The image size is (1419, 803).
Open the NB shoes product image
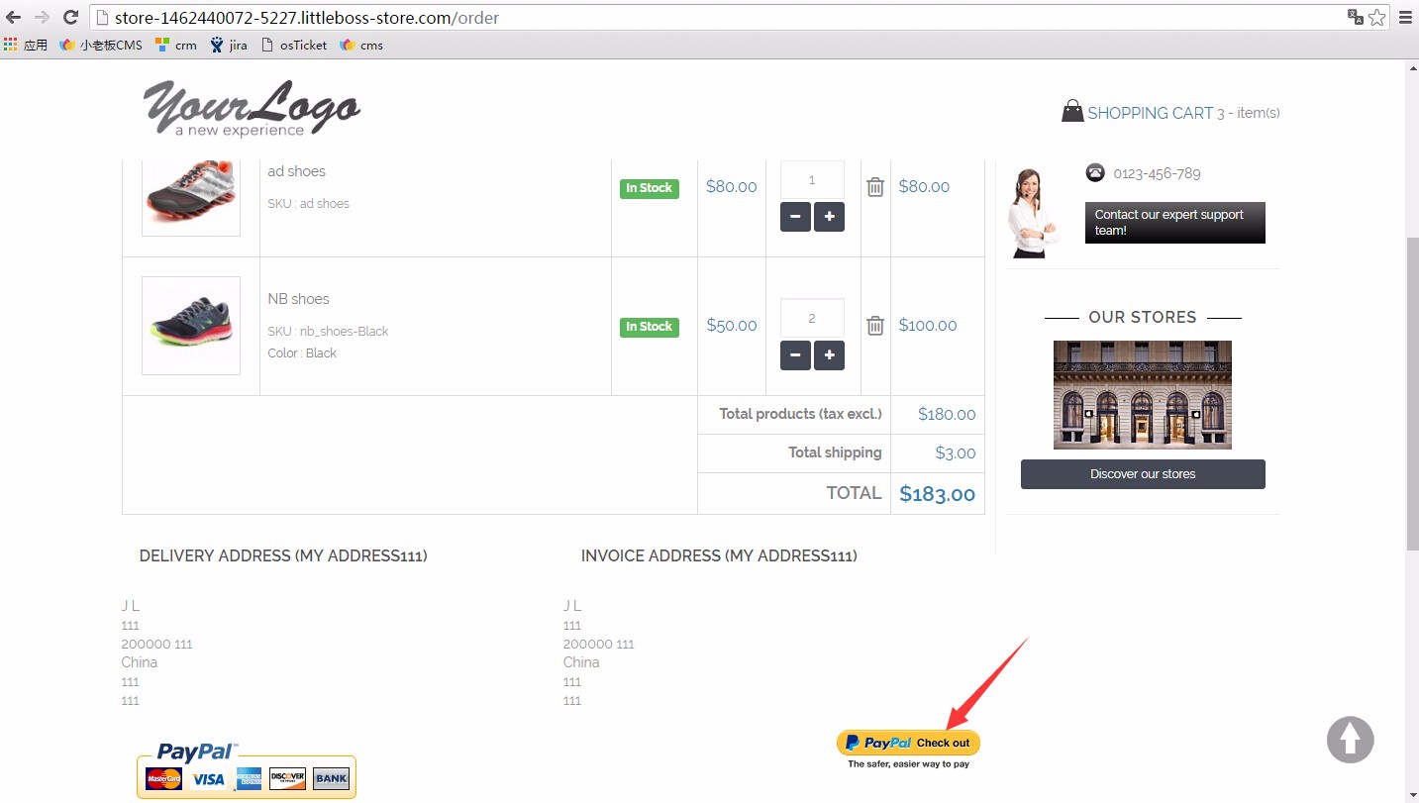191,326
